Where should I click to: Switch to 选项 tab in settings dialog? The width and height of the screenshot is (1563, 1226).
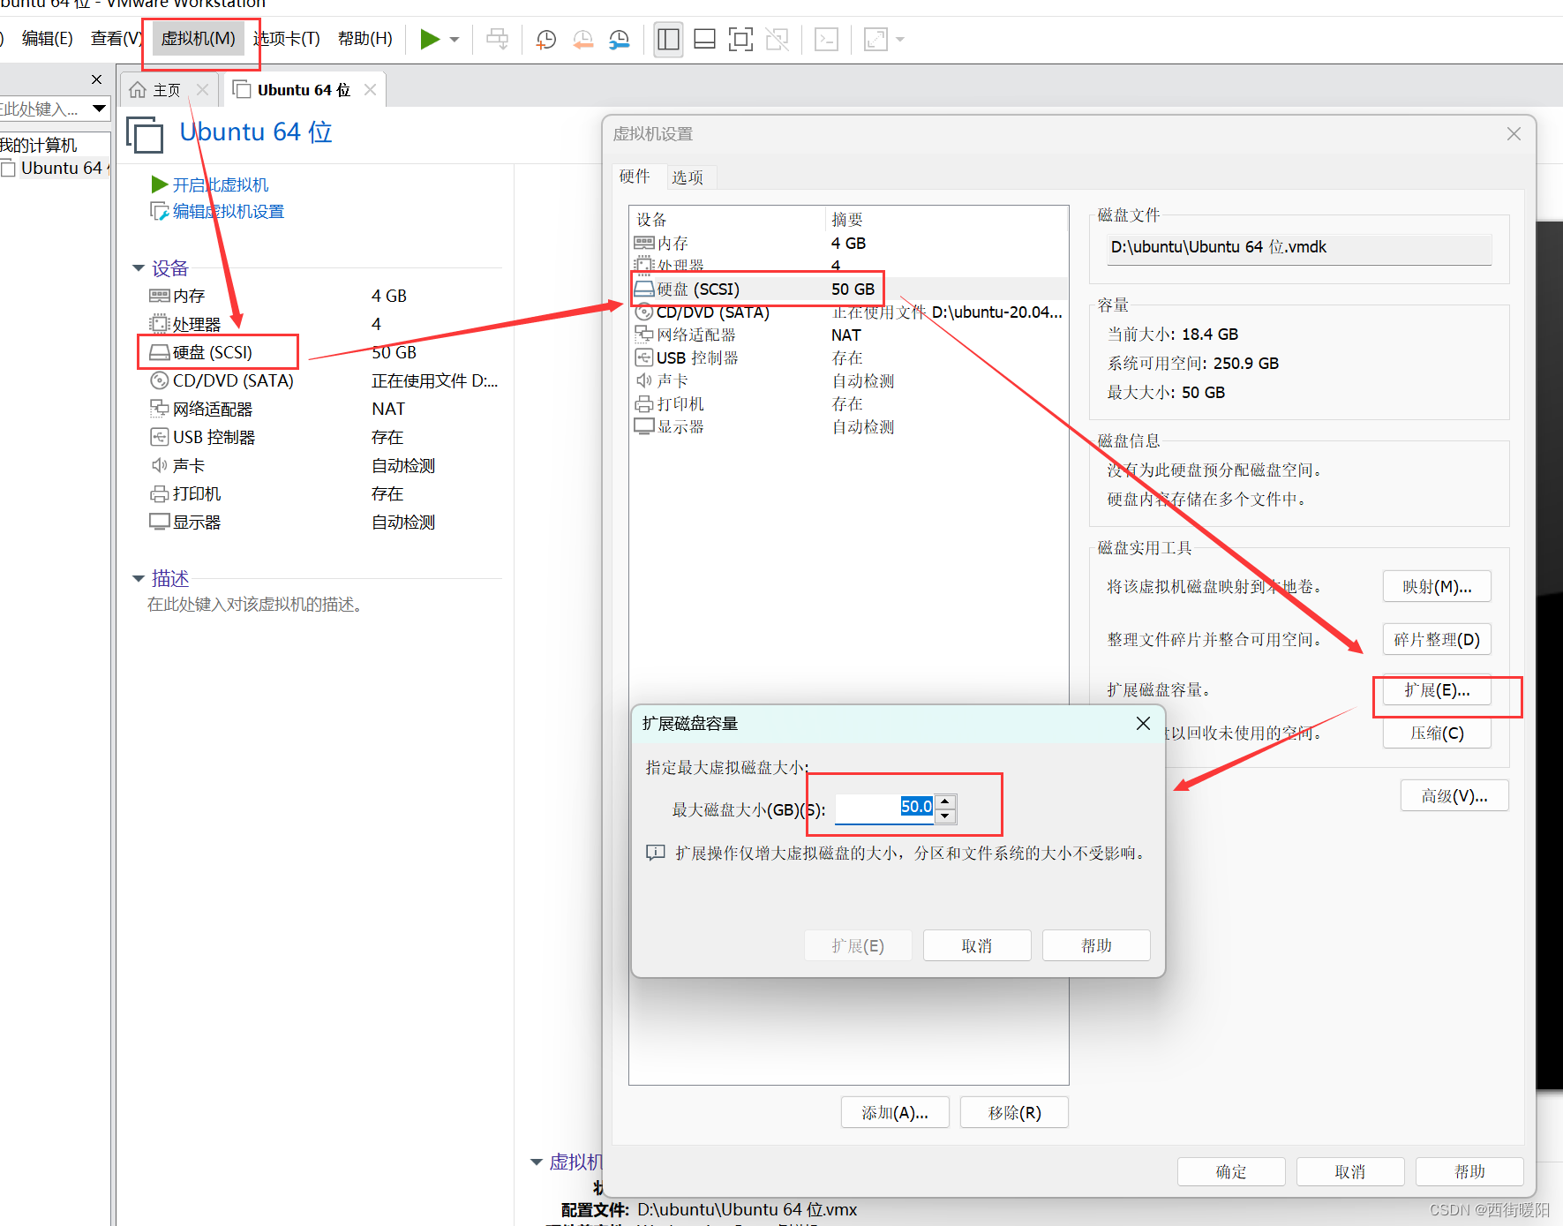click(x=688, y=177)
